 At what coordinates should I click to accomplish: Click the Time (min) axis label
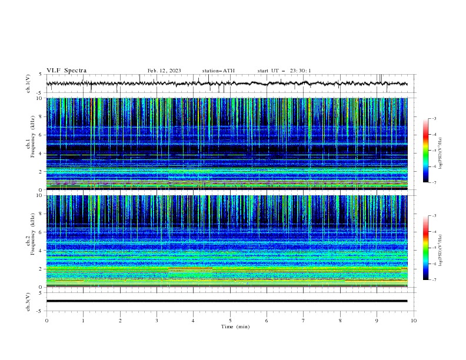tap(235, 326)
